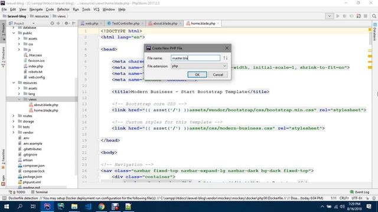The image size is (378, 212).
Task: Close the home.blade.php tab
Action: 218,24
